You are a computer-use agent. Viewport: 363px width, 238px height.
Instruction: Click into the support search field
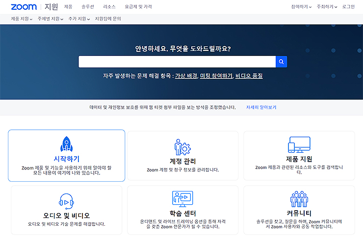tap(177, 62)
